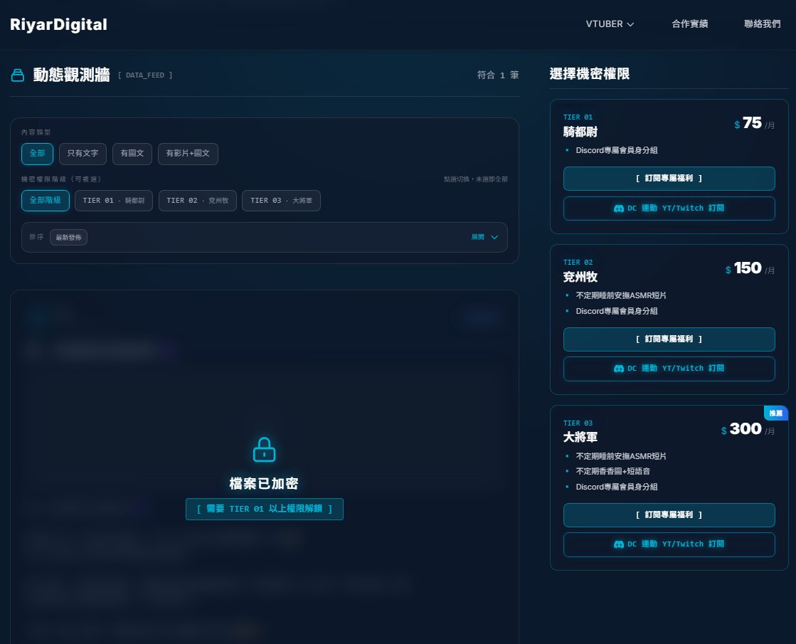The height and width of the screenshot is (644, 796).
Task: Expand the sort options with 展開
Action: [x=485, y=237]
